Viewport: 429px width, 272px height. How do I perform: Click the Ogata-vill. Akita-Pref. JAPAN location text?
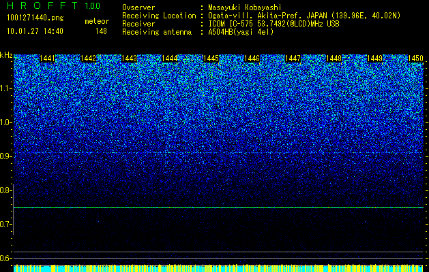[x=267, y=16]
